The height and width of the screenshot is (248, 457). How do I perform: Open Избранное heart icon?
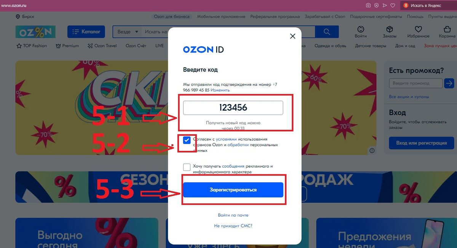418,29
